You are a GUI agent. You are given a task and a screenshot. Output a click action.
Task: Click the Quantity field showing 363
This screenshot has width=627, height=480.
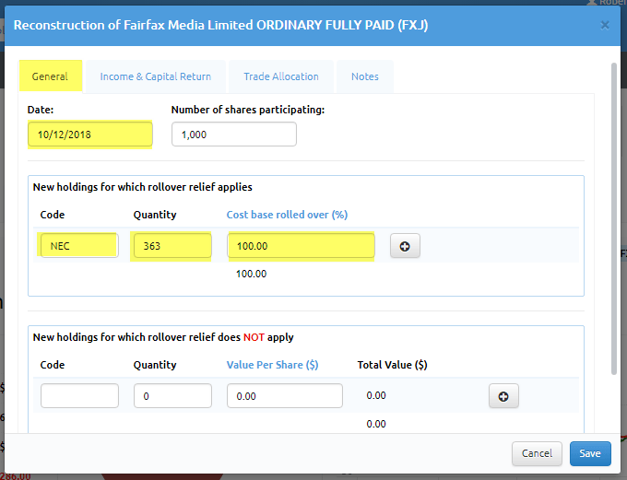pos(172,245)
